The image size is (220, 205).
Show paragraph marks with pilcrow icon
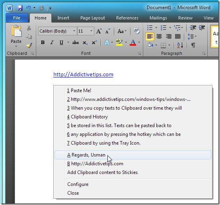[193, 45]
